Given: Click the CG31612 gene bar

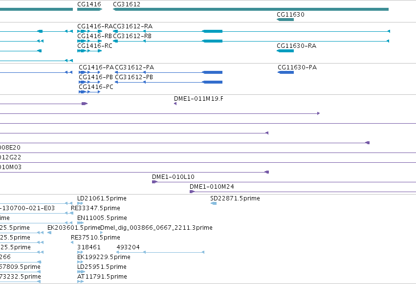Looking at the screenshot, I should [x=251, y=9].
